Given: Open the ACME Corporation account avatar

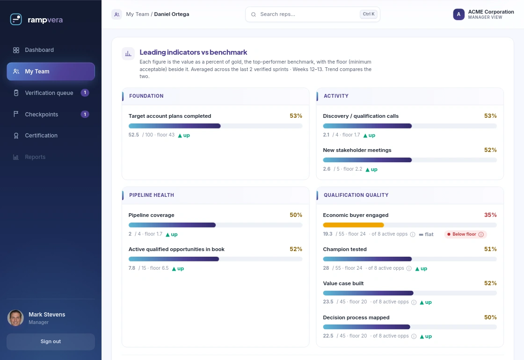Looking at the screenshot, I should click(x=458, y=14).
